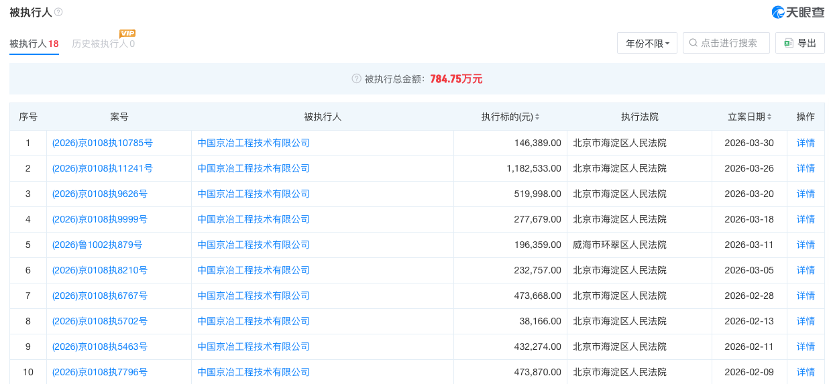The width and height of the screenshot is (829, 384).
Task: Open 中国京冶工程技术有限公司 link in row 2
Action: [254, 168]
